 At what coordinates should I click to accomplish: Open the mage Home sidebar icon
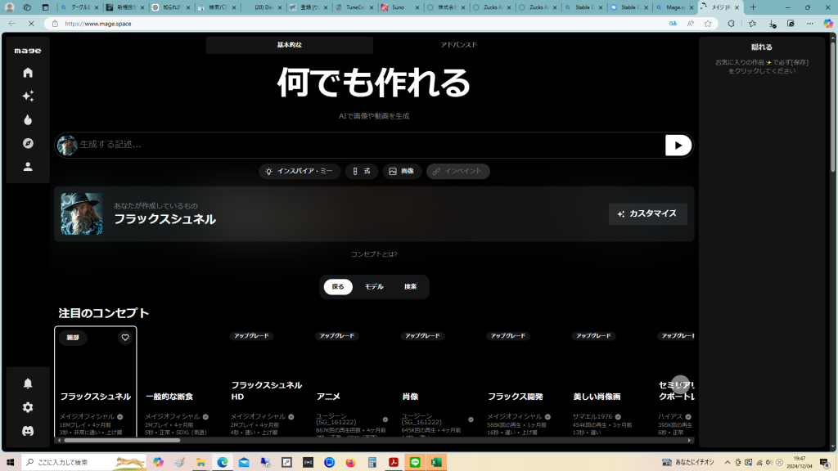(x=28, y=73)
